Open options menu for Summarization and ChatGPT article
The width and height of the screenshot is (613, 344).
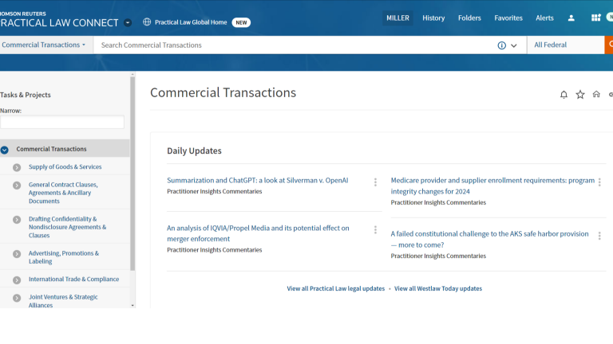coord(375,182)
